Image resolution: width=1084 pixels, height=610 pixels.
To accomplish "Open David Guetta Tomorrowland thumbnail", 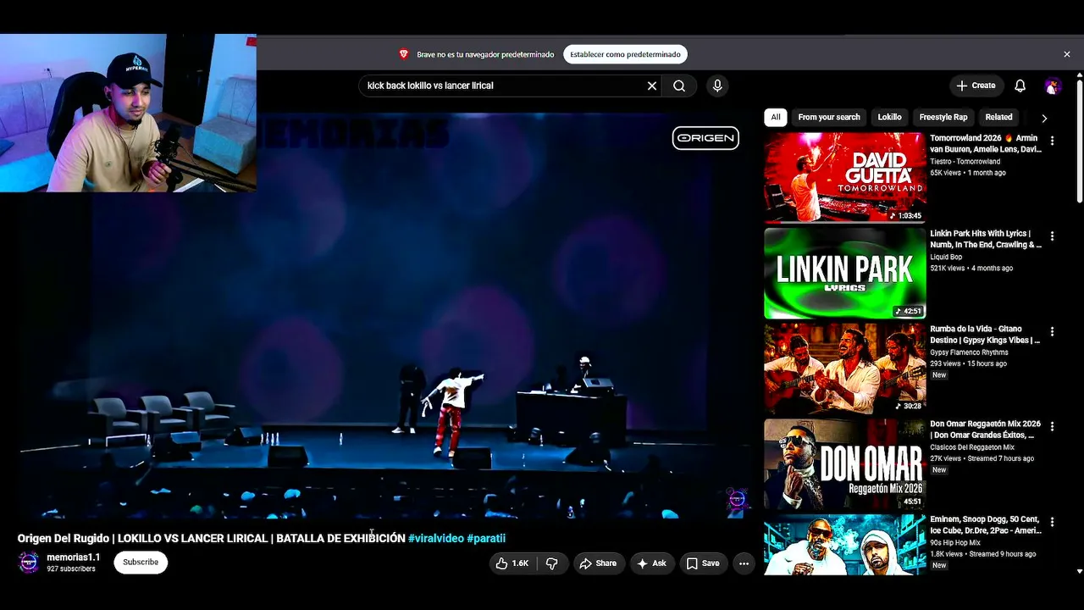I will (x=845, y=177).
